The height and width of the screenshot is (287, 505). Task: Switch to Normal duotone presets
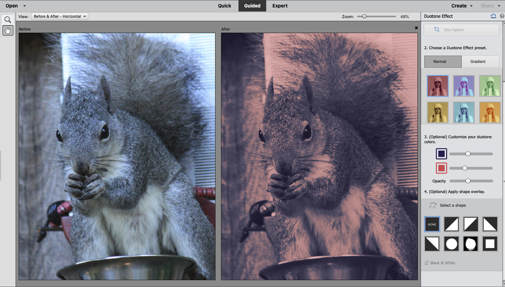point(443,61)
